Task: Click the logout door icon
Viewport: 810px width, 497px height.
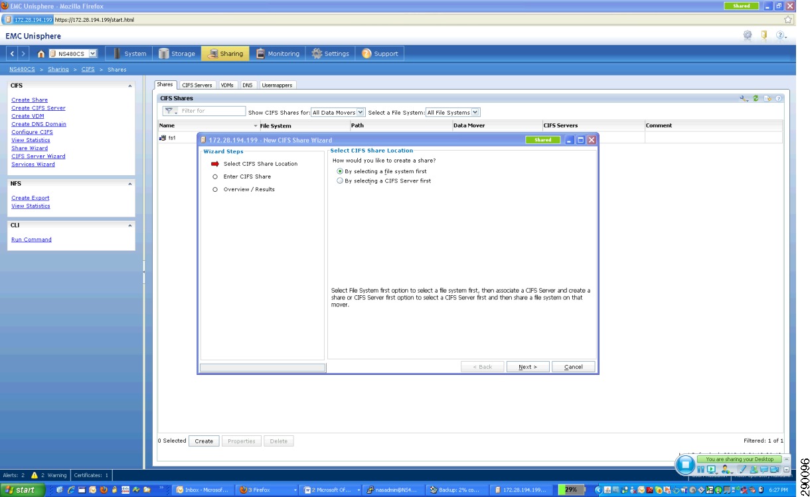Action: point(765,36)
